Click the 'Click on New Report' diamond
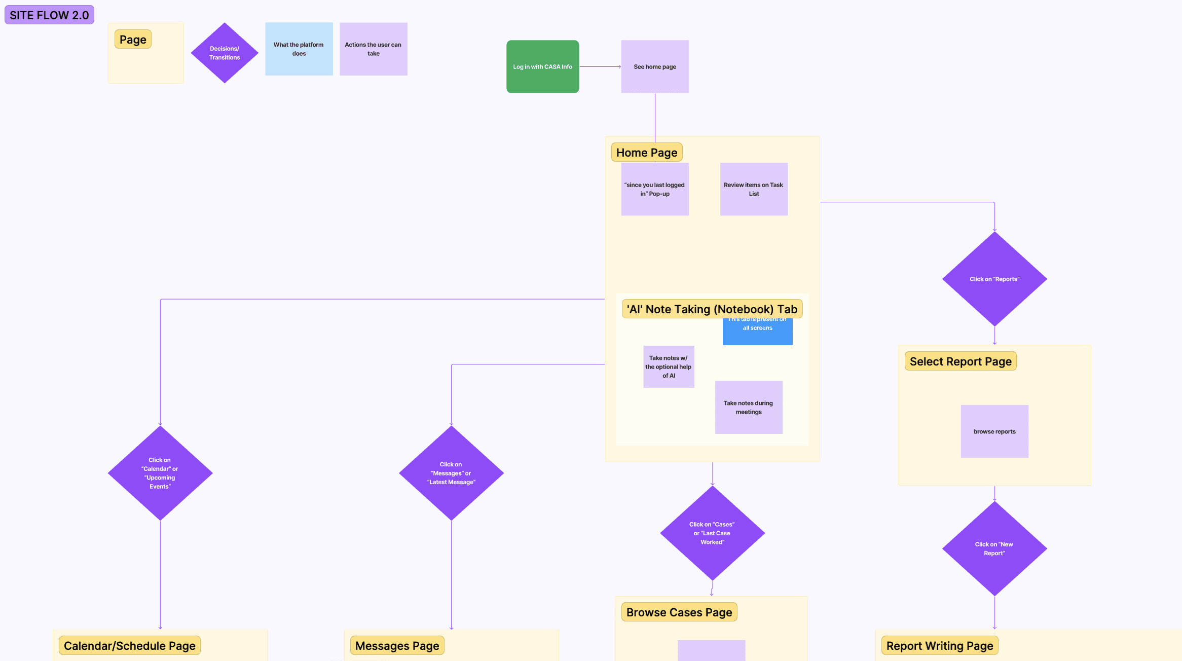The image size is (1182, 661). tap(994, 548)
